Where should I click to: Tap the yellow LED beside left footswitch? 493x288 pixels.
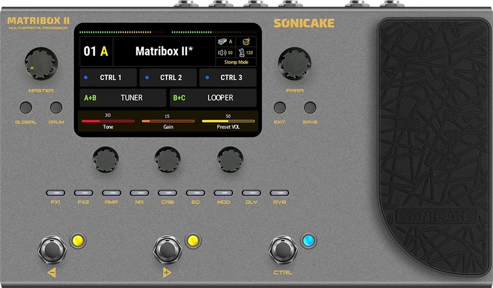(78, 241)
